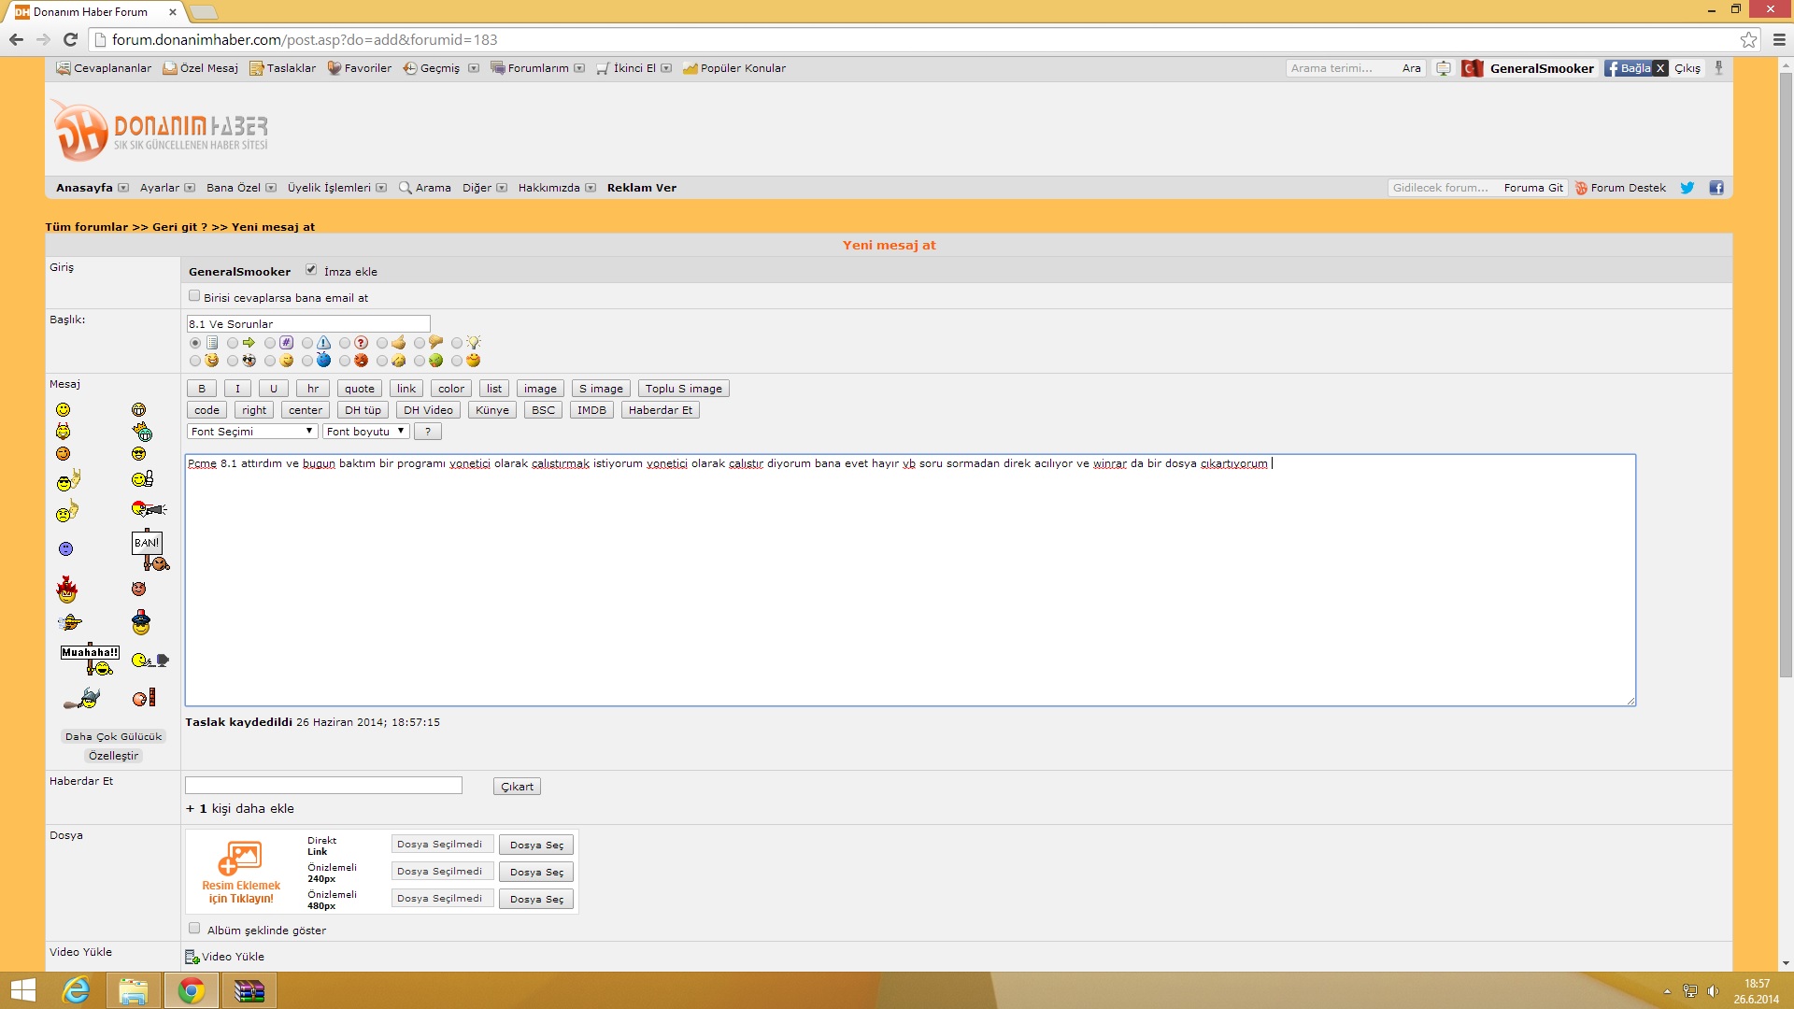
Task: Click the Facebook icon near Forum Destek
Action: point(1716,188)
